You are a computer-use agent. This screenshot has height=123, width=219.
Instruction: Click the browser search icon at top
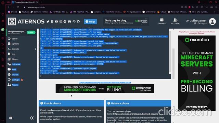coord(199,2)
